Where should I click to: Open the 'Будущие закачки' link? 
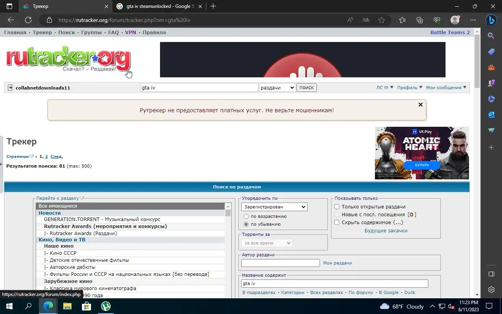[386, 230]
